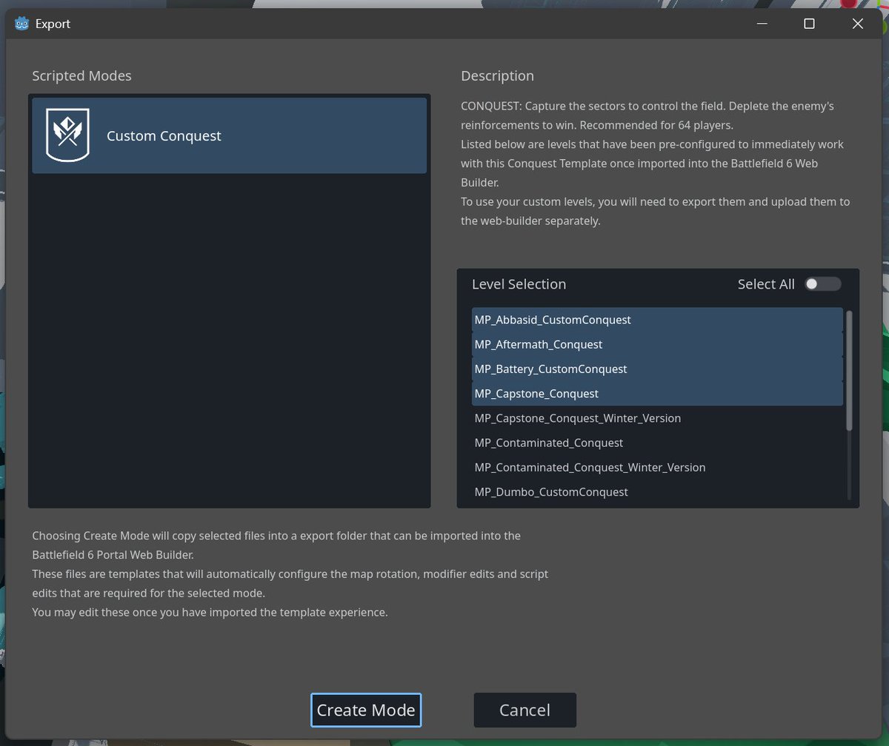Click the Godot logo in the title bar
Viewport: 889px width, 746px height.
pos(21,24)
